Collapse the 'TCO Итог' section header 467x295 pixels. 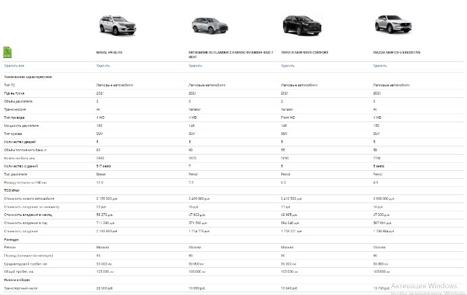11,192
